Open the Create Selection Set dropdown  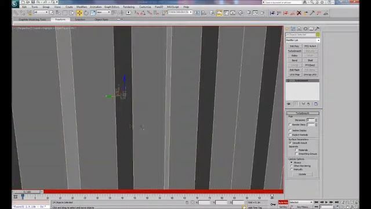[x=180, y=12]
